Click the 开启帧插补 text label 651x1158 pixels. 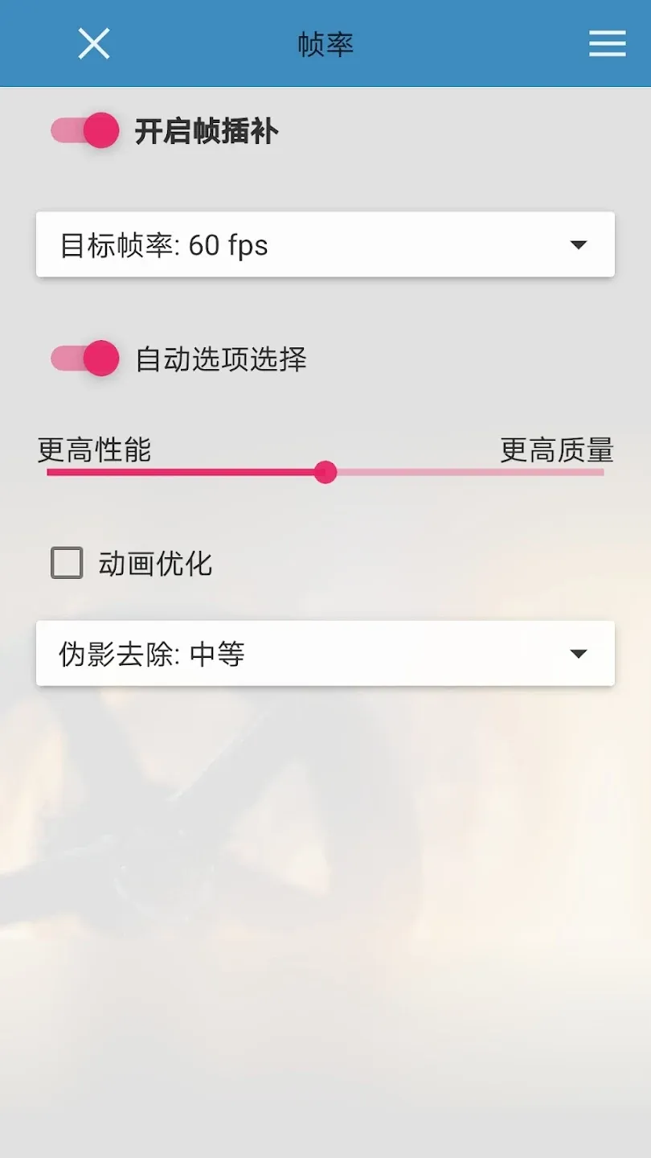207,131
